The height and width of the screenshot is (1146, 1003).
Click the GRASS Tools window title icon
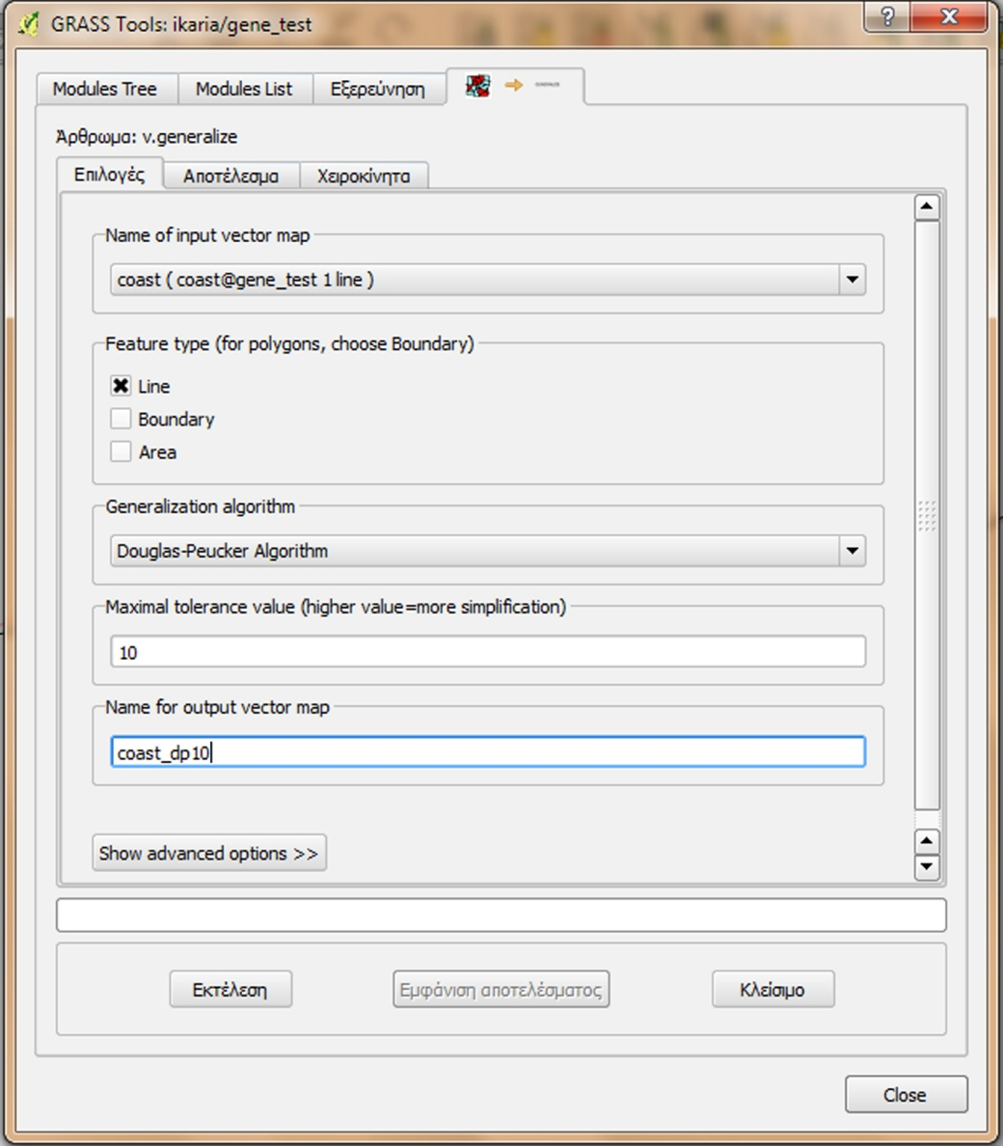click(29, 24)
